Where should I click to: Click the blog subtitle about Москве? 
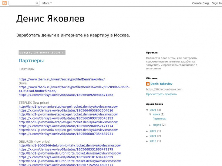[73, 35]
